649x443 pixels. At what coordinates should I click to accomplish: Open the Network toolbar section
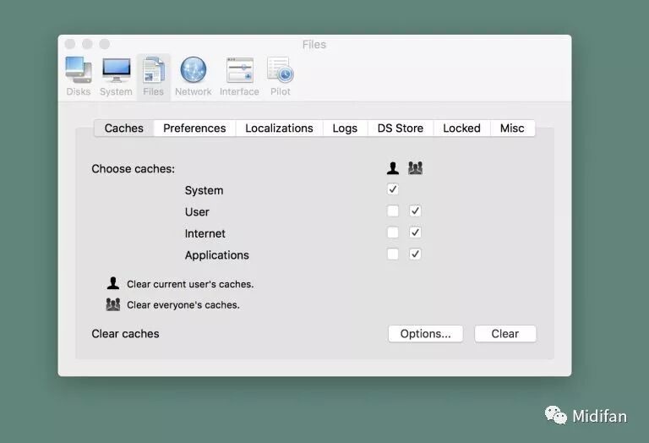coord(193,77)
